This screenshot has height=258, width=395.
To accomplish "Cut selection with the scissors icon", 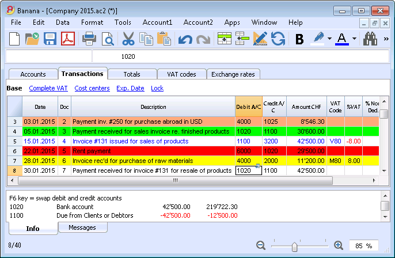I will pos(128,39).
